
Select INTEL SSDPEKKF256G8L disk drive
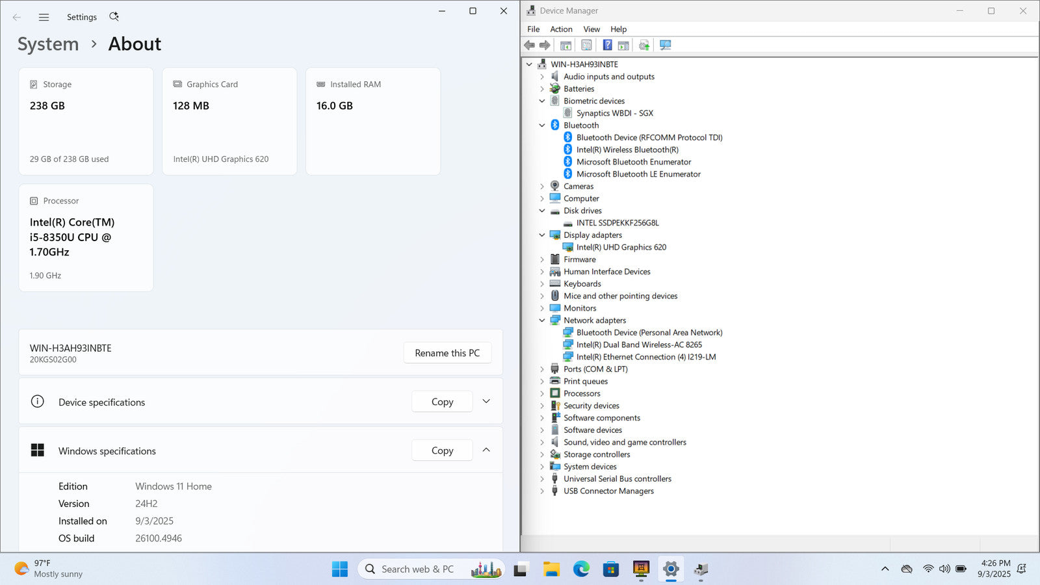[x=617, y=223]
